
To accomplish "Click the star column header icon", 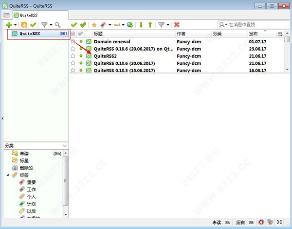I will pyautogui.click(x=73, y=34).
